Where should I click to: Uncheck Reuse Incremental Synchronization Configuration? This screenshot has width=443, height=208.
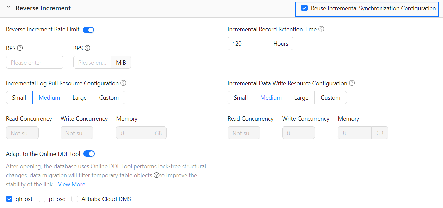click(304, 8)
